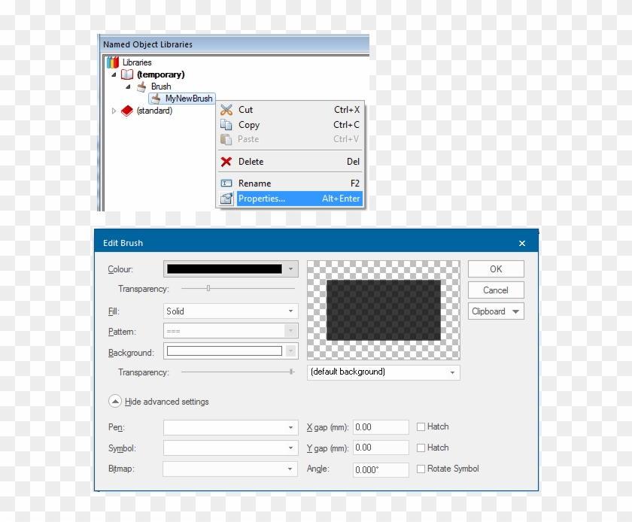Click the Properties icon in the menu
The height and width of the screenshot is (522, 632).
(226, 199)
